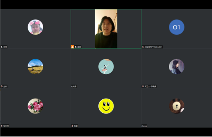Select the blue O1 avatar circle
Image resolution: width=212 pixels, height=137 pixels.
point(176,27)
